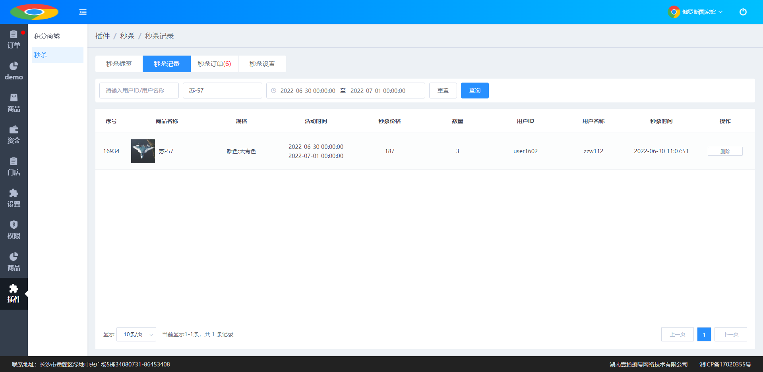
Task: Click the power logout icon
Action: (x=743, y=12)
